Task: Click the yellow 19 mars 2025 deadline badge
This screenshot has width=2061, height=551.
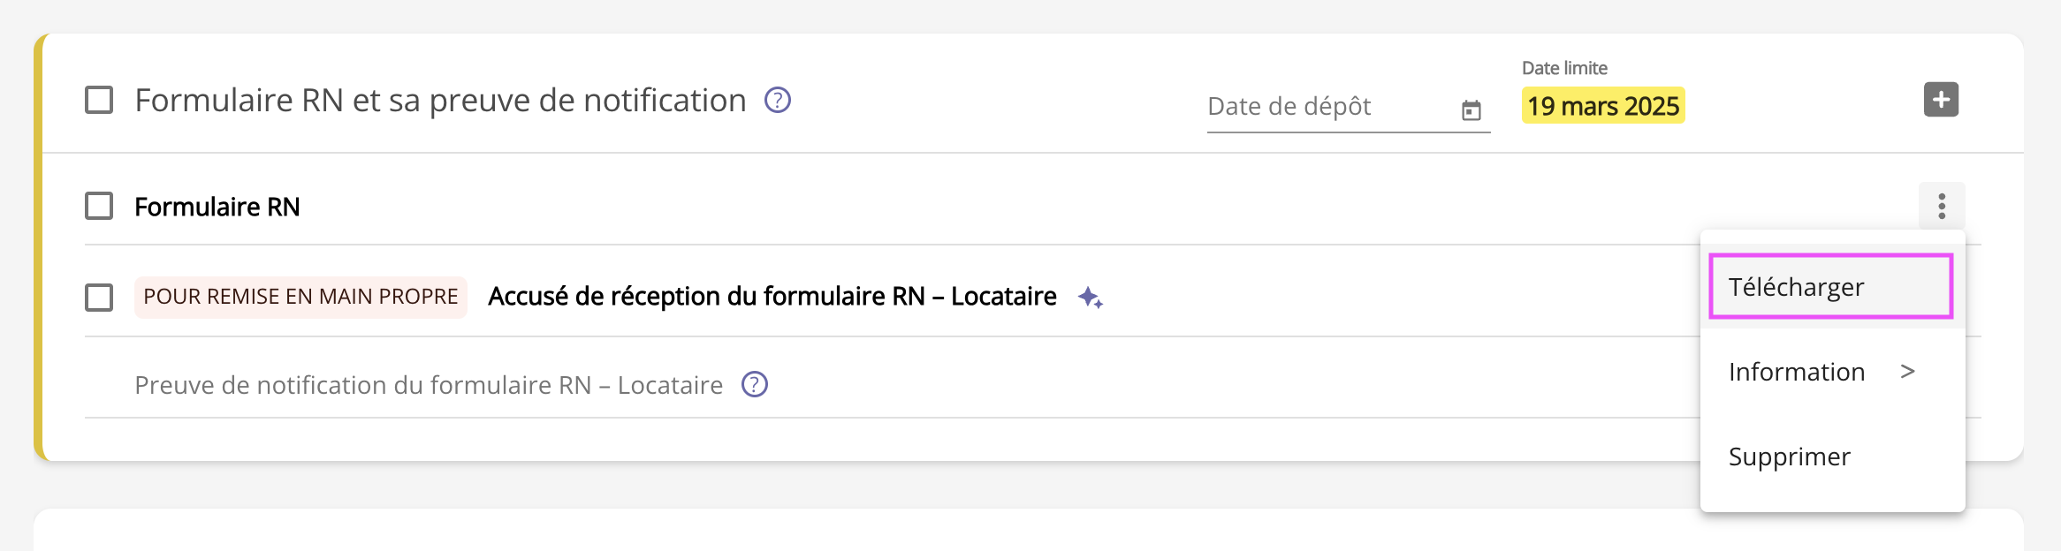Action: pyautogui.click(x=1602, y=106)
